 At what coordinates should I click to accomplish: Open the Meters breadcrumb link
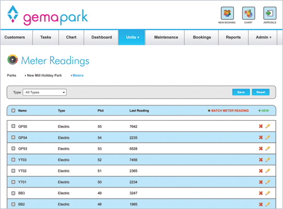tap(78, 75)
